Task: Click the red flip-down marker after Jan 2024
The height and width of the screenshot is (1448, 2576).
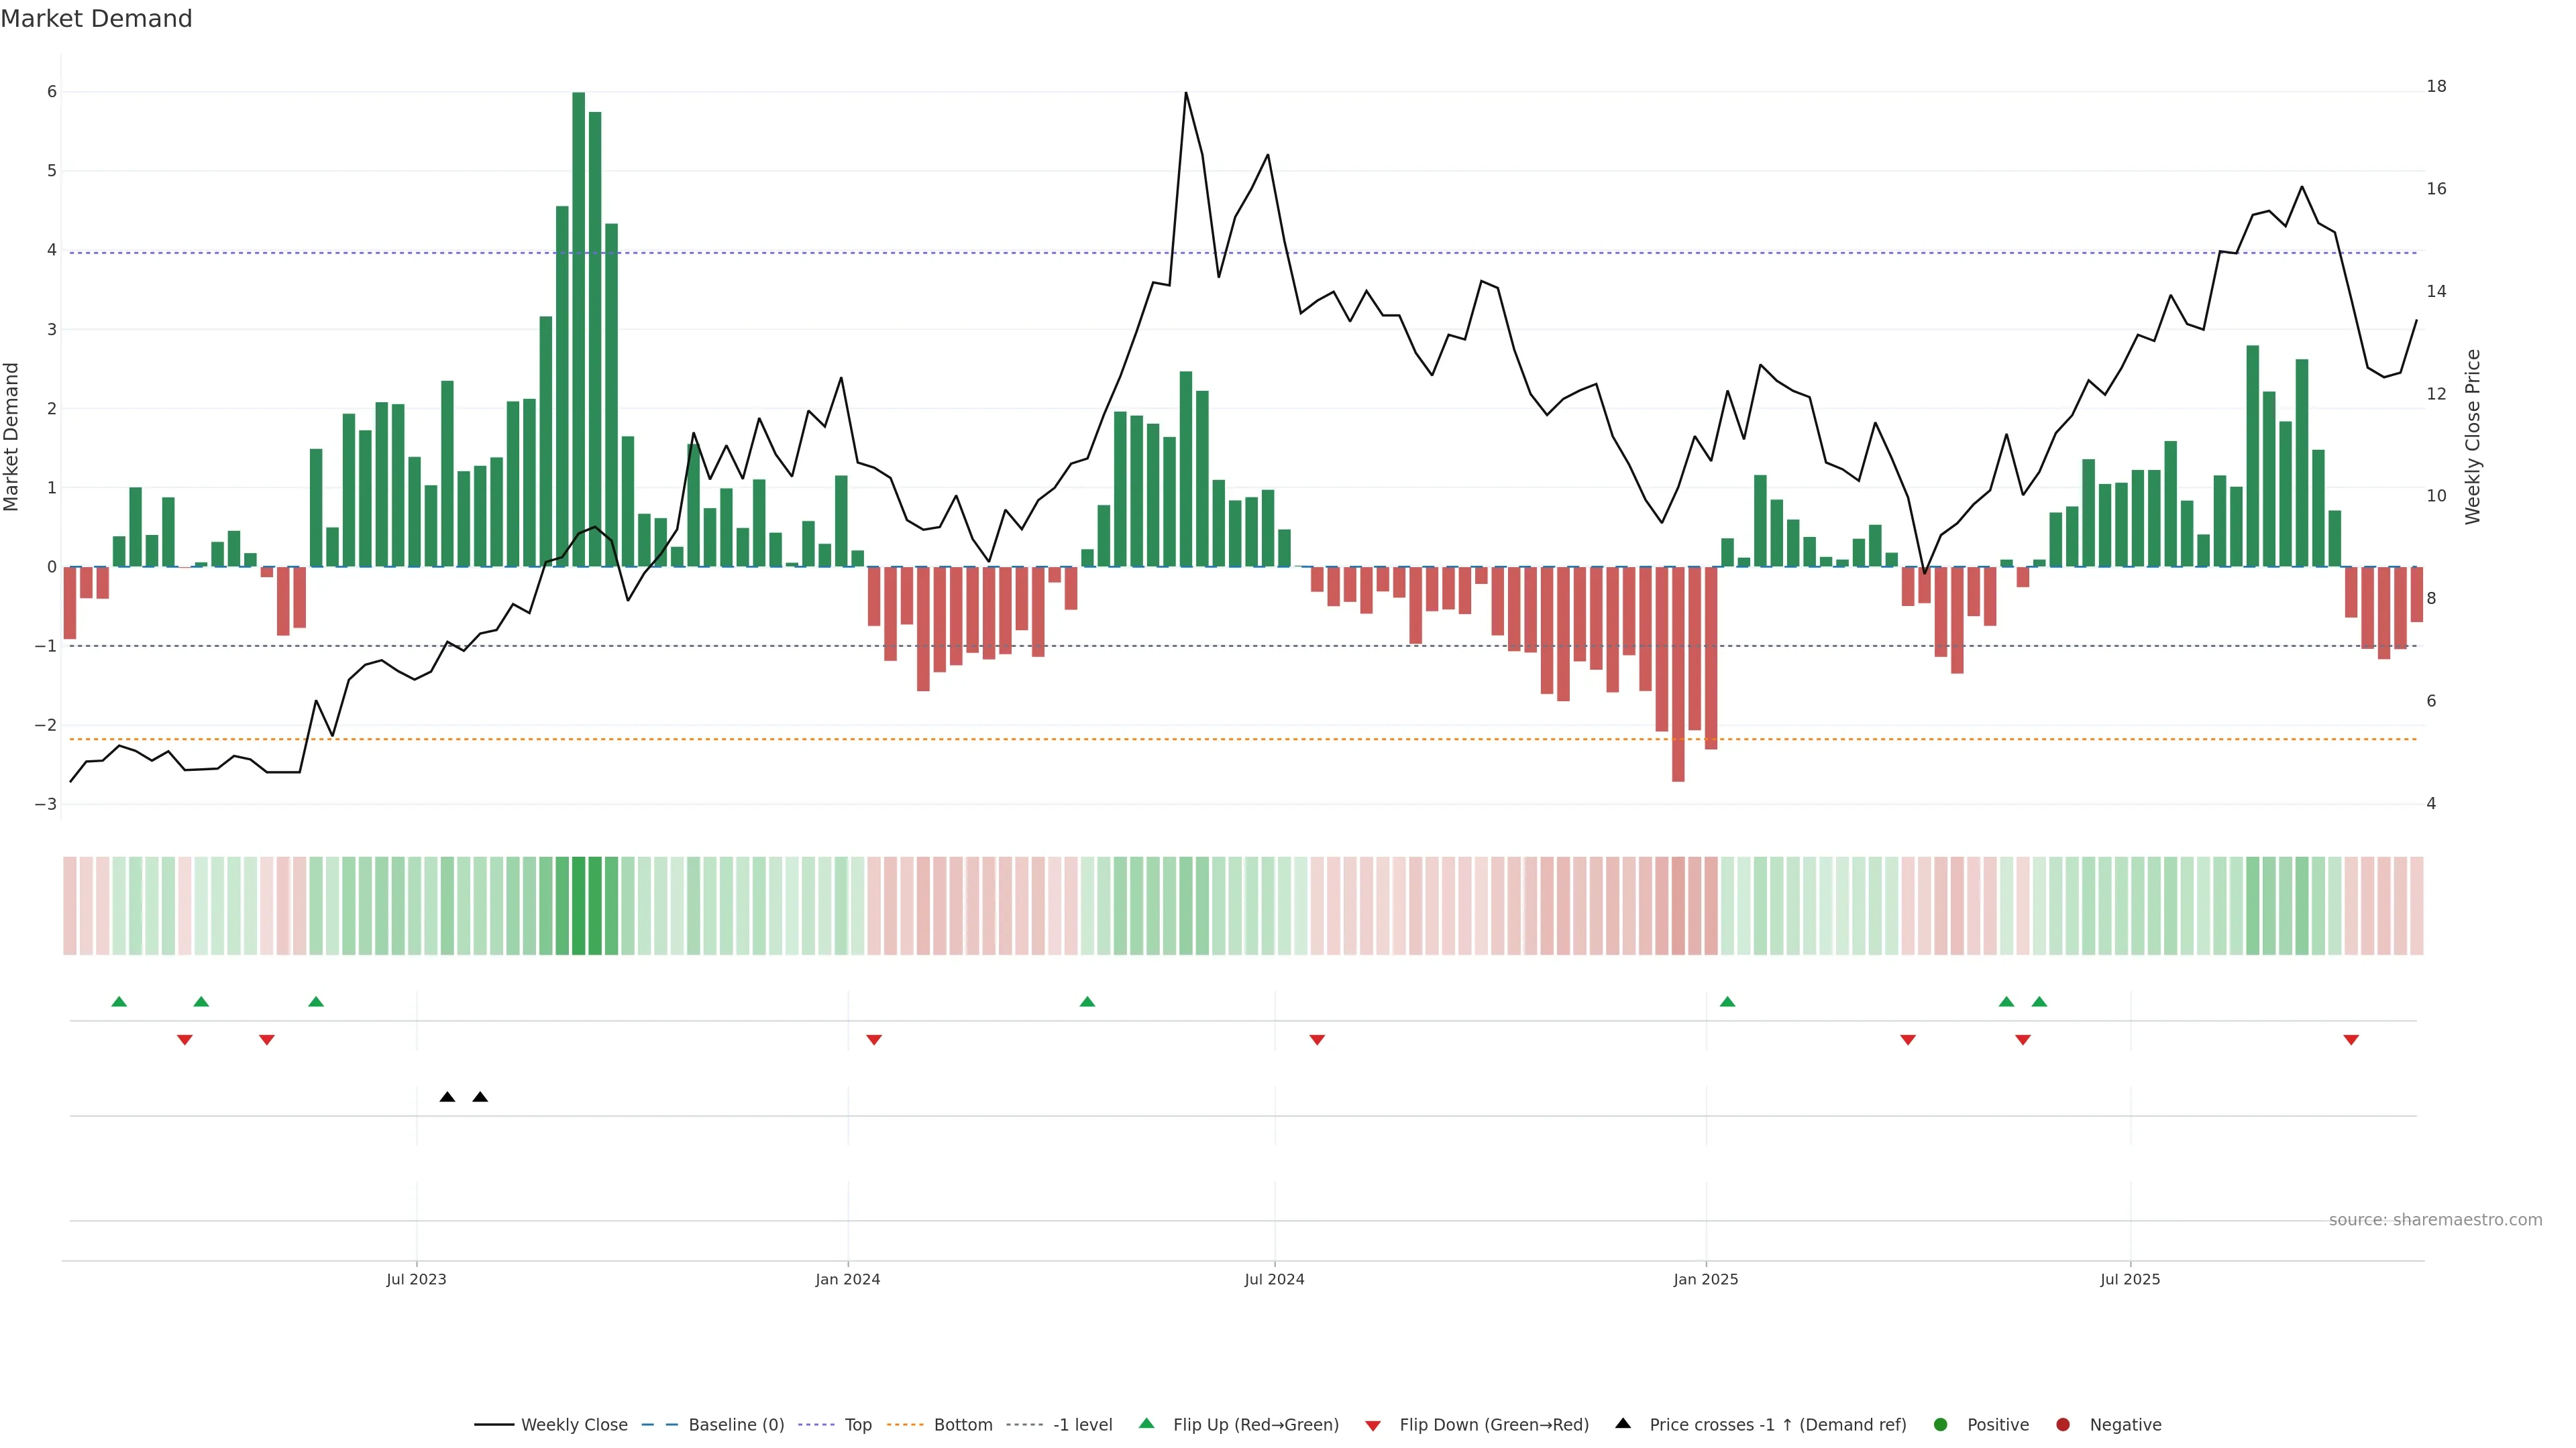Action: point(874,1040)
